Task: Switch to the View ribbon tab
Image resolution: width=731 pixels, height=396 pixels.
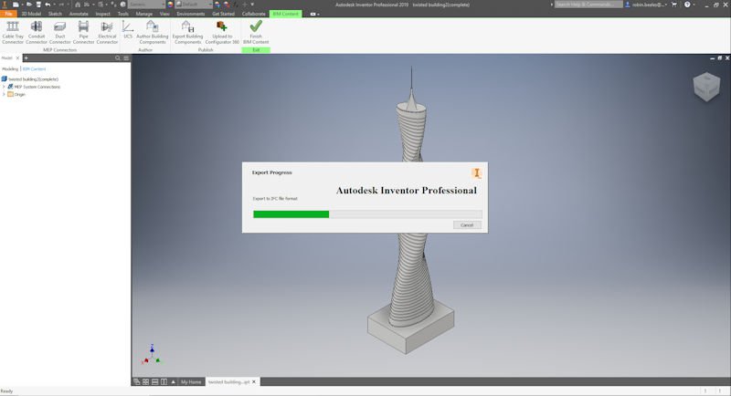Action: [x=164, y=14]
